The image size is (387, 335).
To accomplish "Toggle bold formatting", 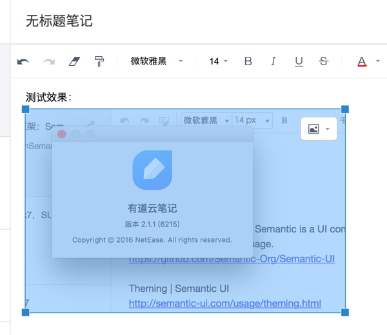I will tap(248, 61).
